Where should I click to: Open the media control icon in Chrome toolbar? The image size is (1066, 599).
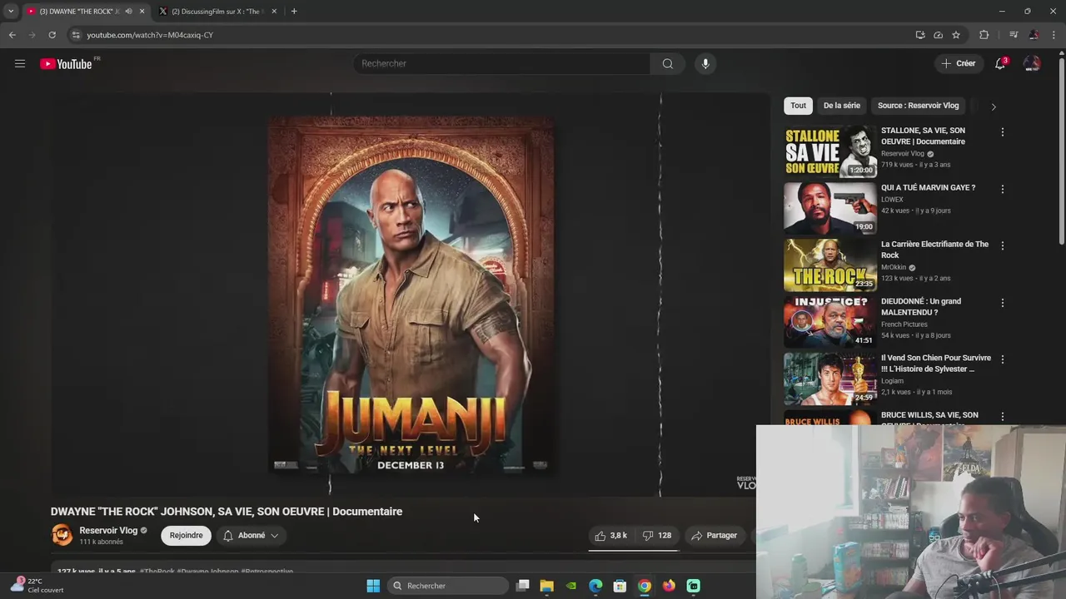point(1014,35)
